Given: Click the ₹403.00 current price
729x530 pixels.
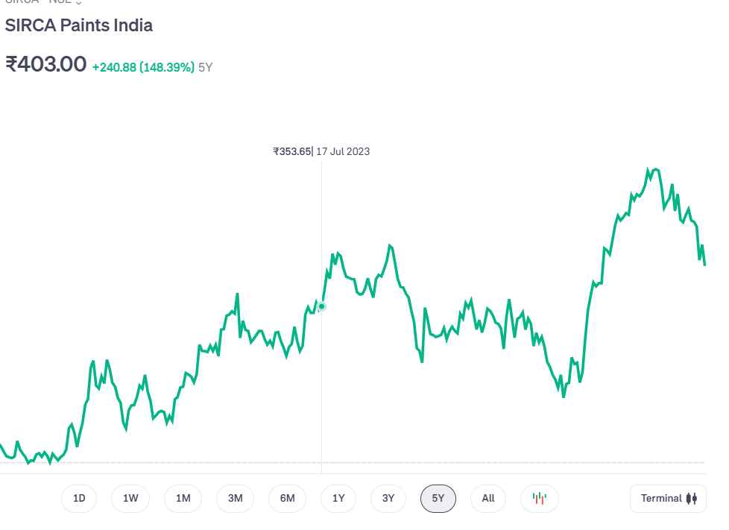Looking at the screenshot, I should click(45, 65).
